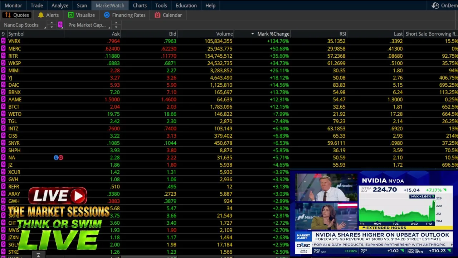Click the color link icon beside MERC
This screenshot has width=458, height=258.
3,48
